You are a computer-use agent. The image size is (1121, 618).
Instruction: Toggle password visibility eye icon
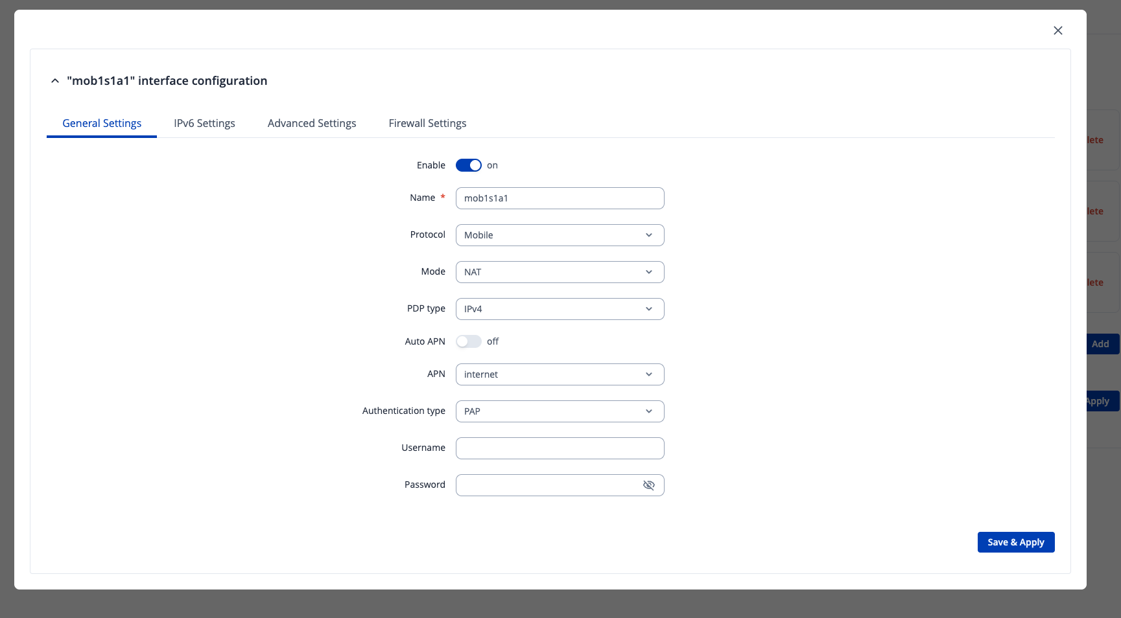pyautogui.click(x=648, y=485)
